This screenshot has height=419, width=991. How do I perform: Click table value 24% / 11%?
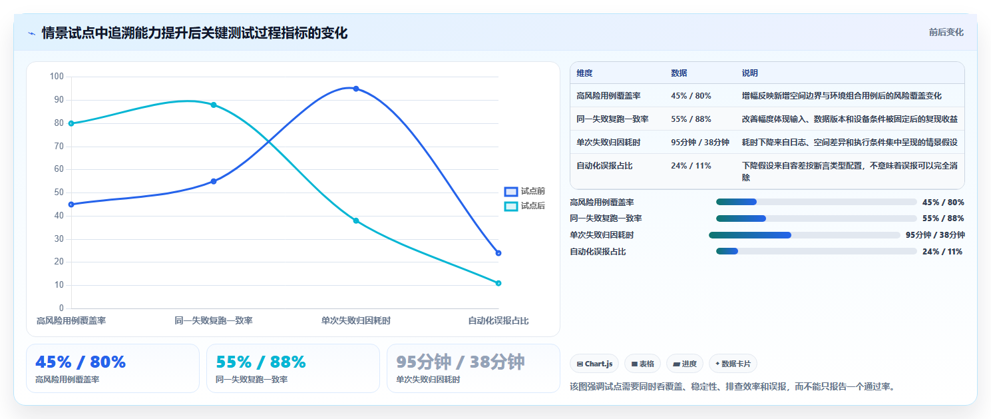tap(691, 166)
